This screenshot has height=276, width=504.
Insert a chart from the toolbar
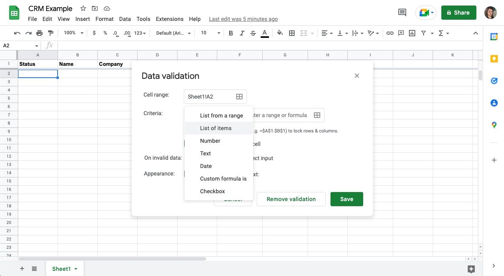(412, 33)
